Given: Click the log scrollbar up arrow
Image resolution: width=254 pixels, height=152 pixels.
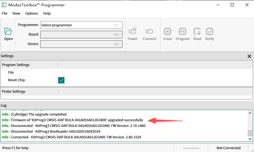Looking at the screenshot, I should (x=250, y=113).
